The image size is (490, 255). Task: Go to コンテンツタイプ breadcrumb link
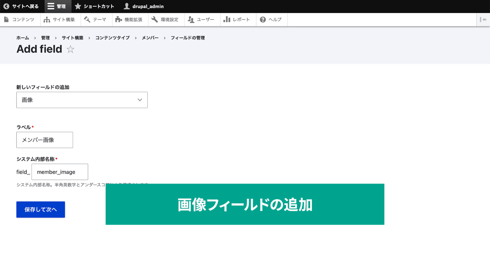(112, 38)
